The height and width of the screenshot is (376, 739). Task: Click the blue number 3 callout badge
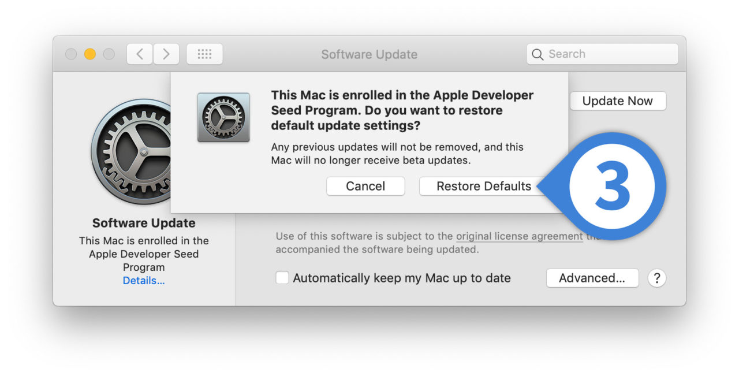[x=613, y=186]
